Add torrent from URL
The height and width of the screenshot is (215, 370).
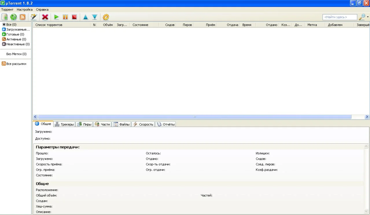tap(13, 17)
